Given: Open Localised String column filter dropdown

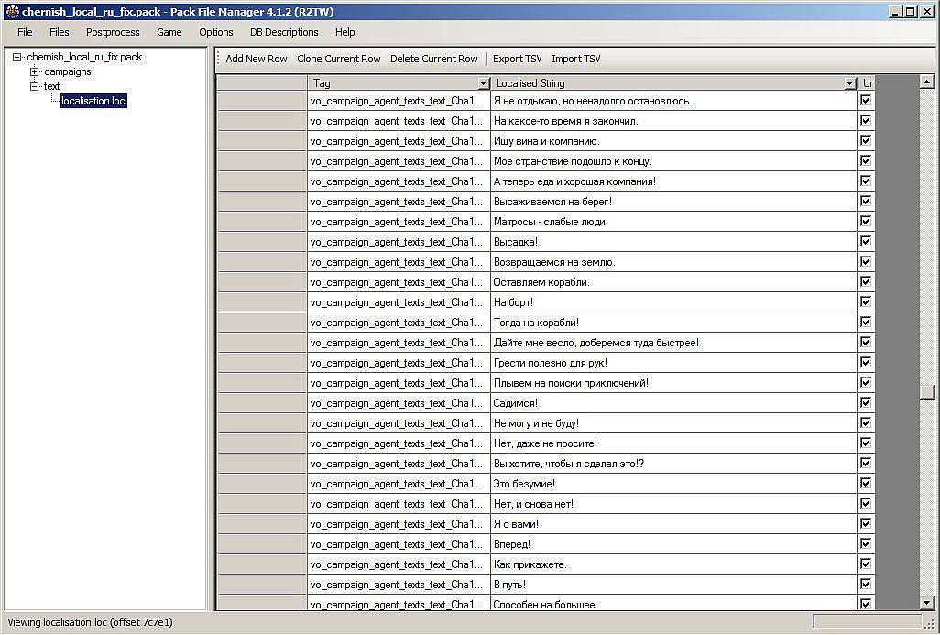Looking at the screenshot, I should [849, 83].
